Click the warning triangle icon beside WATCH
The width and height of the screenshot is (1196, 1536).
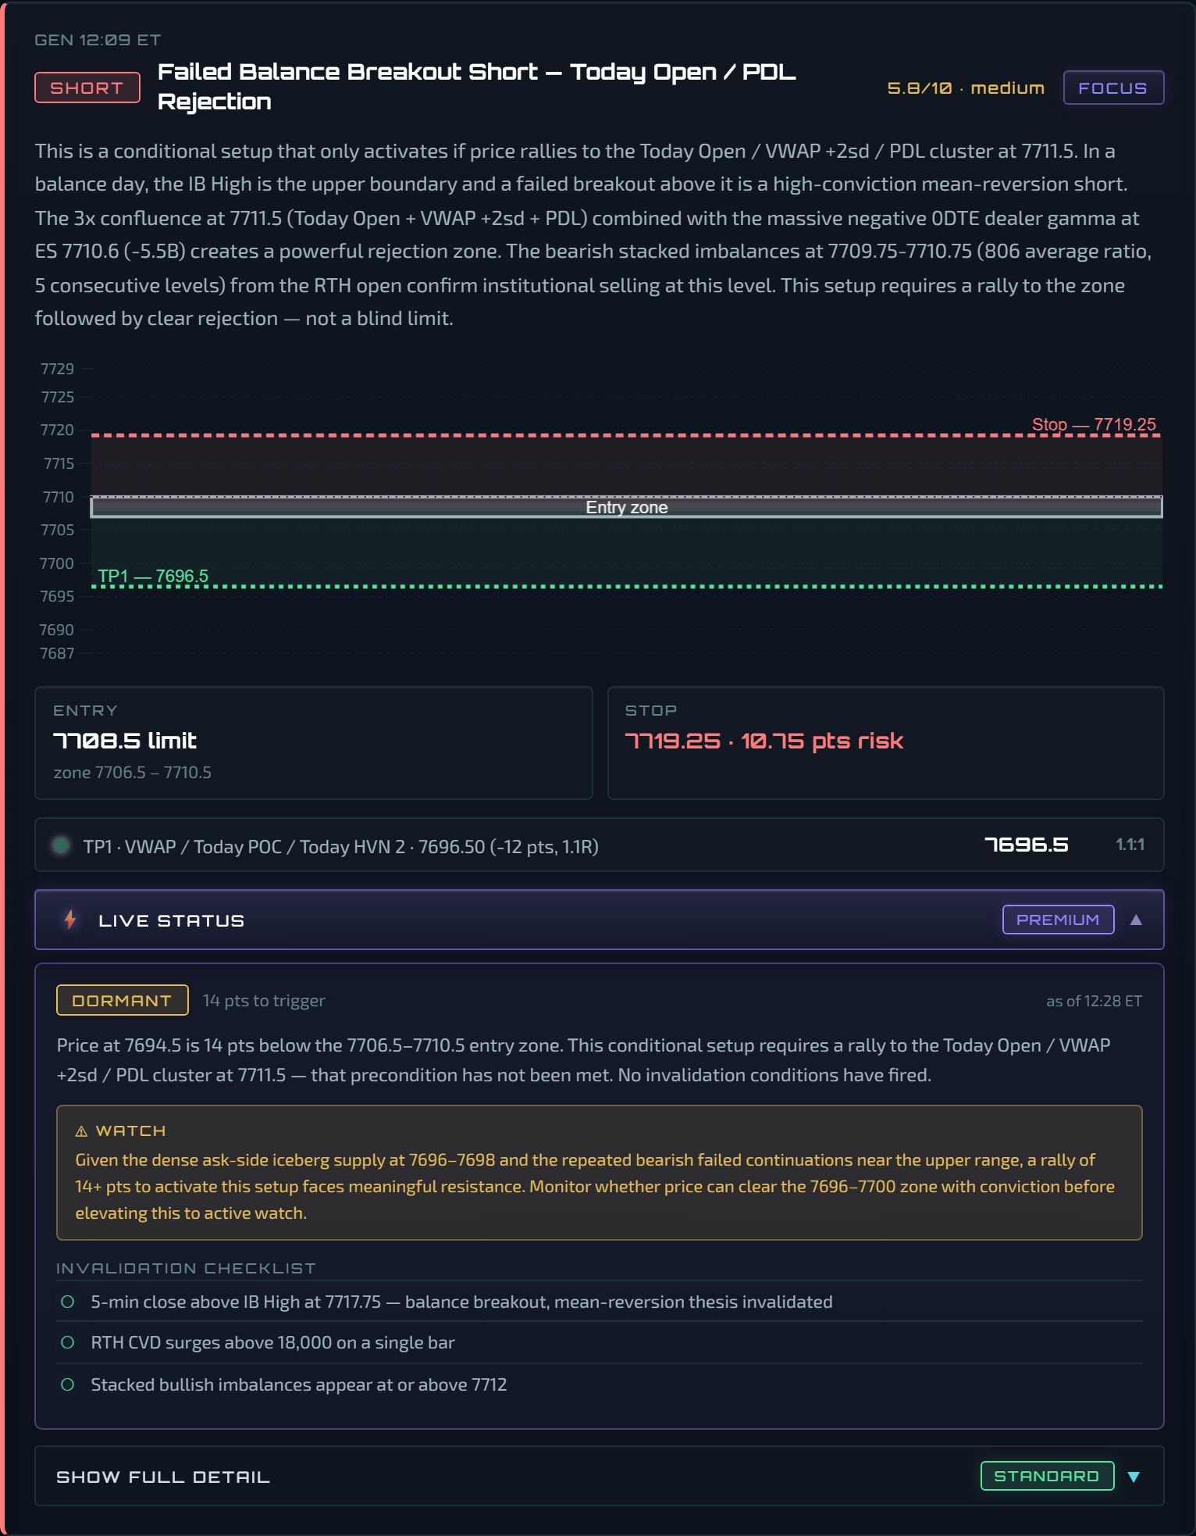click(x=81, y=1131)
